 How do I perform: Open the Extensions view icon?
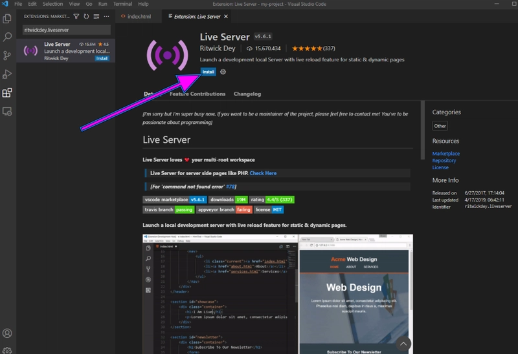click(x=7, y=92)
